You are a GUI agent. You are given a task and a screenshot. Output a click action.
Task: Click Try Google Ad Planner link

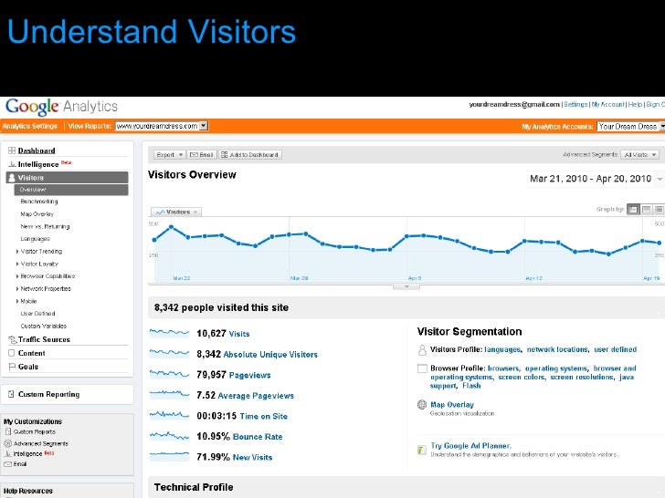pos(470,446)
